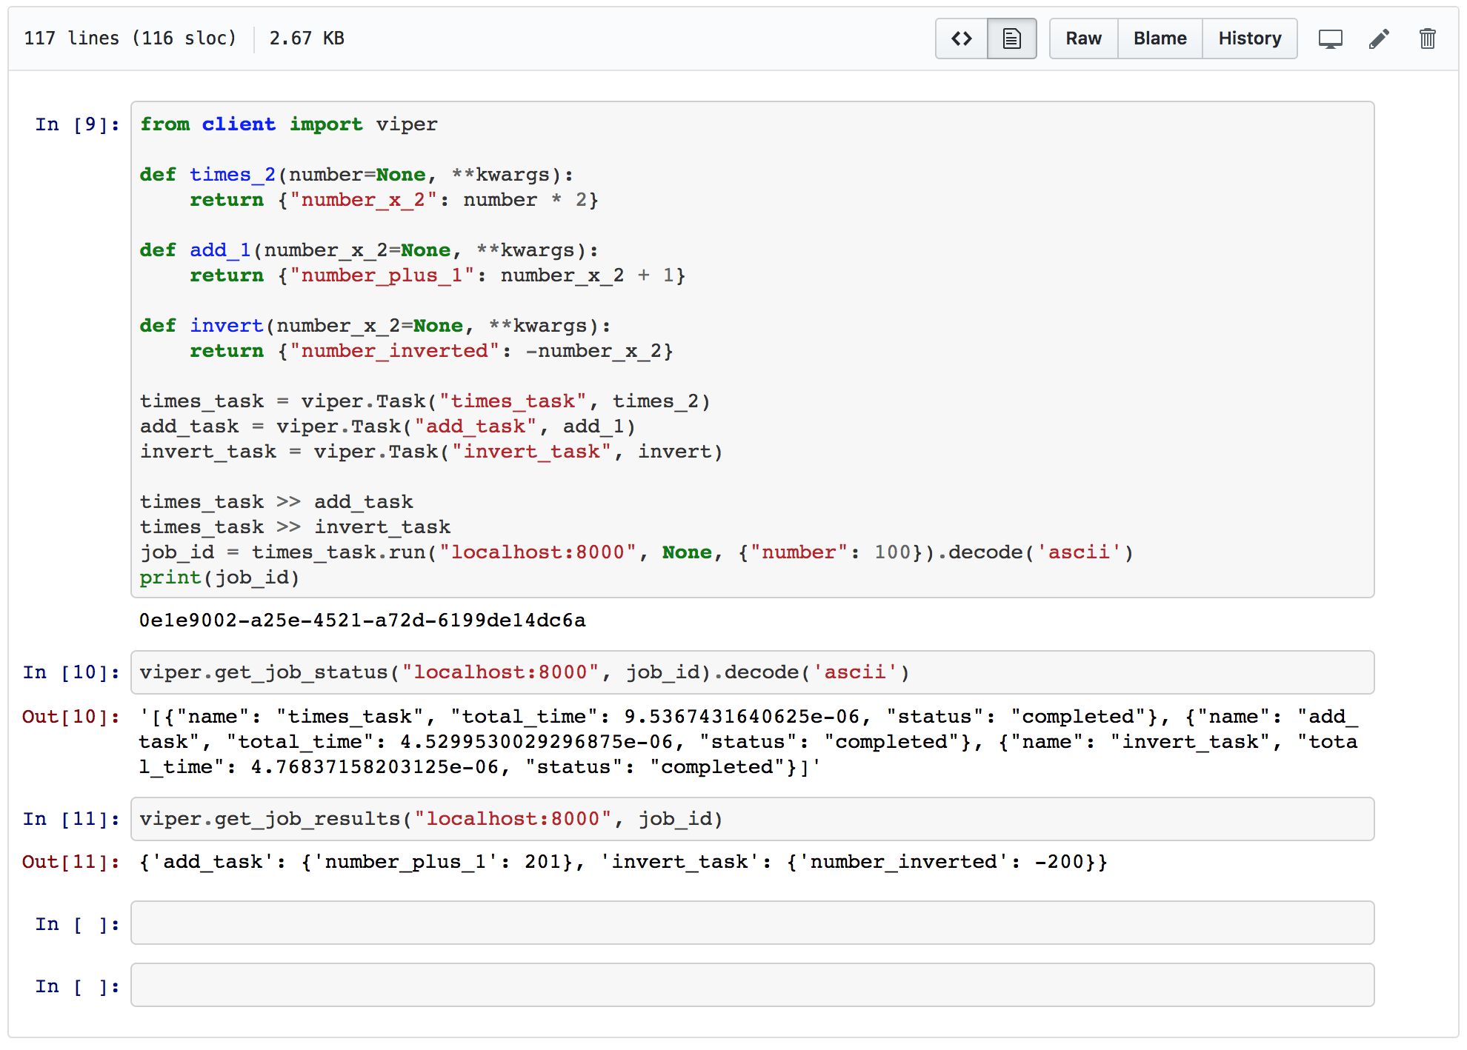This screenshot has height=1050, width=1467.
Task: Click the 'from client import viper' line
Action: point(289,124)
